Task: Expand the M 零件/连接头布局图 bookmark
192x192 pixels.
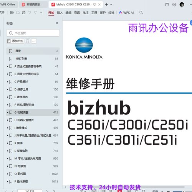Action: click(x=8, y=159)
